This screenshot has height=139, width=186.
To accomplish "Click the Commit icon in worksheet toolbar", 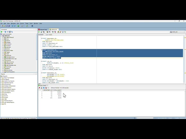I will (x=53, y=32).
